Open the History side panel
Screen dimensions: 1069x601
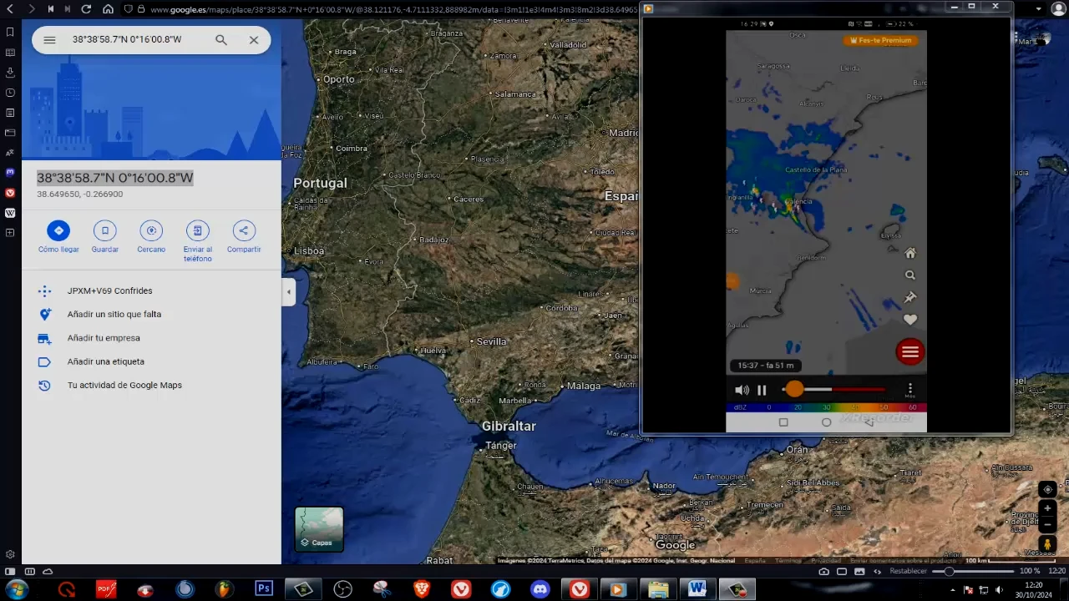pyautogui.click(x=10, y=92)
